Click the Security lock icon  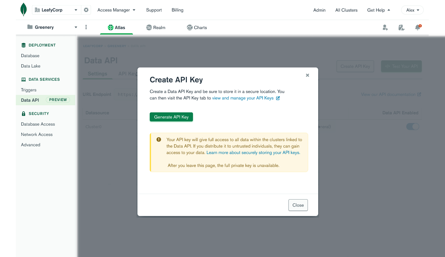coord(24,114)
